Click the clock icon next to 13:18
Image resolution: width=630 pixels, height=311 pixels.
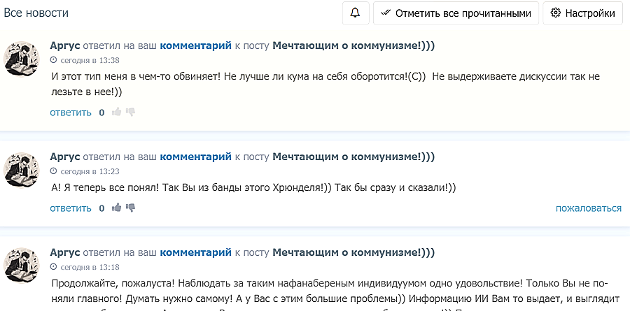[x=54, y=267]
